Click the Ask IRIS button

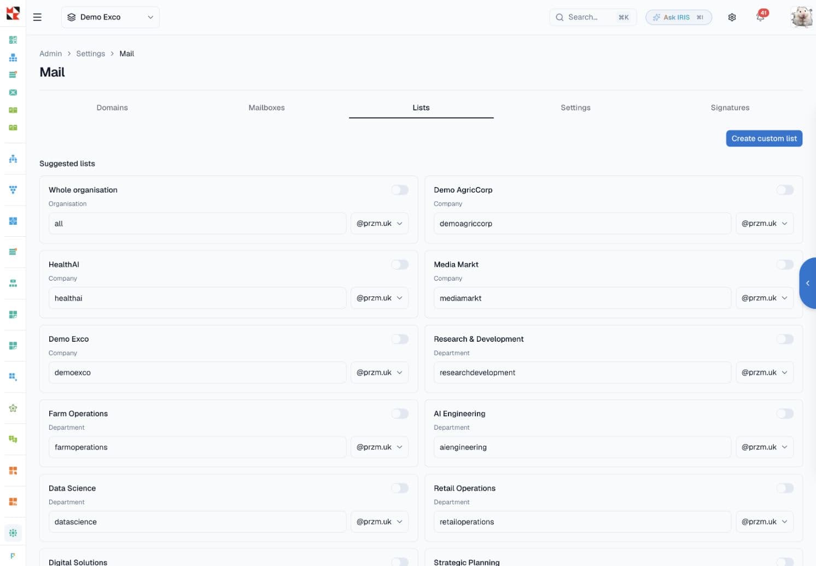click(x=679, y=17)
